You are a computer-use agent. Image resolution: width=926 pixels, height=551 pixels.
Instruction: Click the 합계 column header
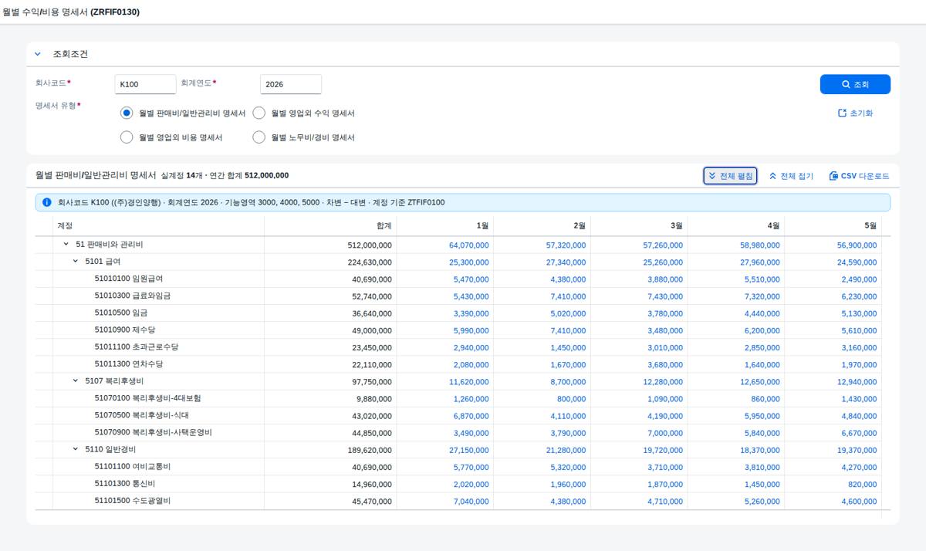(330, 225)
